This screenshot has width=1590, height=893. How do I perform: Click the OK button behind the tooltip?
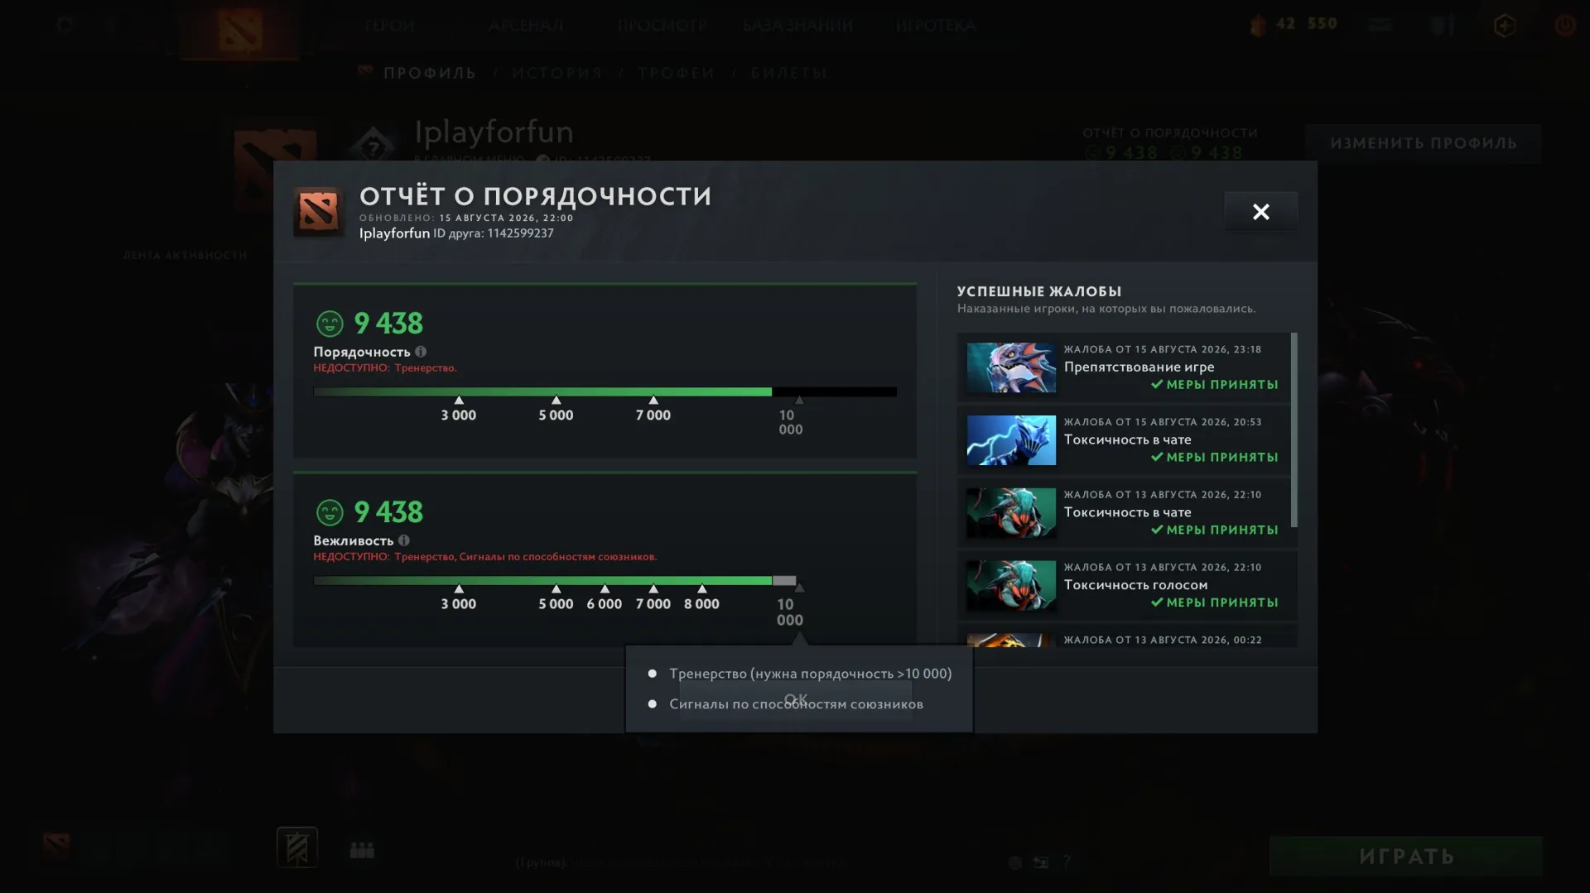click(796, 700)
